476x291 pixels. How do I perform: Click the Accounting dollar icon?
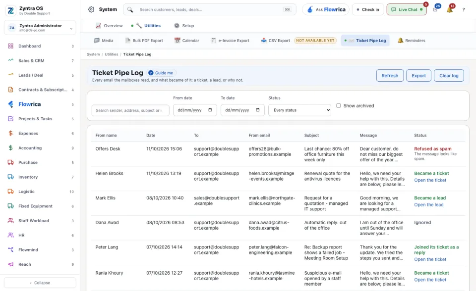point(10,148)
